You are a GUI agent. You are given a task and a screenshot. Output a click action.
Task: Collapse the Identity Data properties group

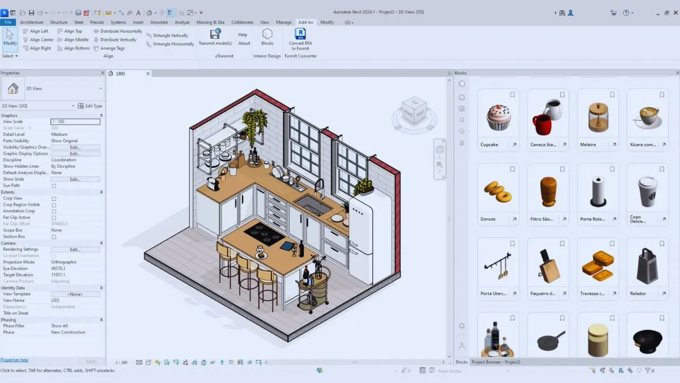(101, 288)
